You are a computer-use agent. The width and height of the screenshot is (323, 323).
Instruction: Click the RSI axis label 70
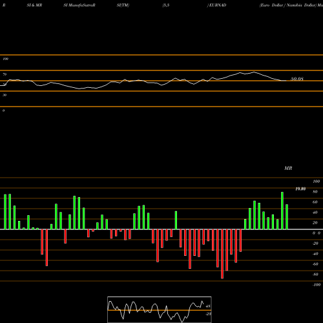click(5, 74)
